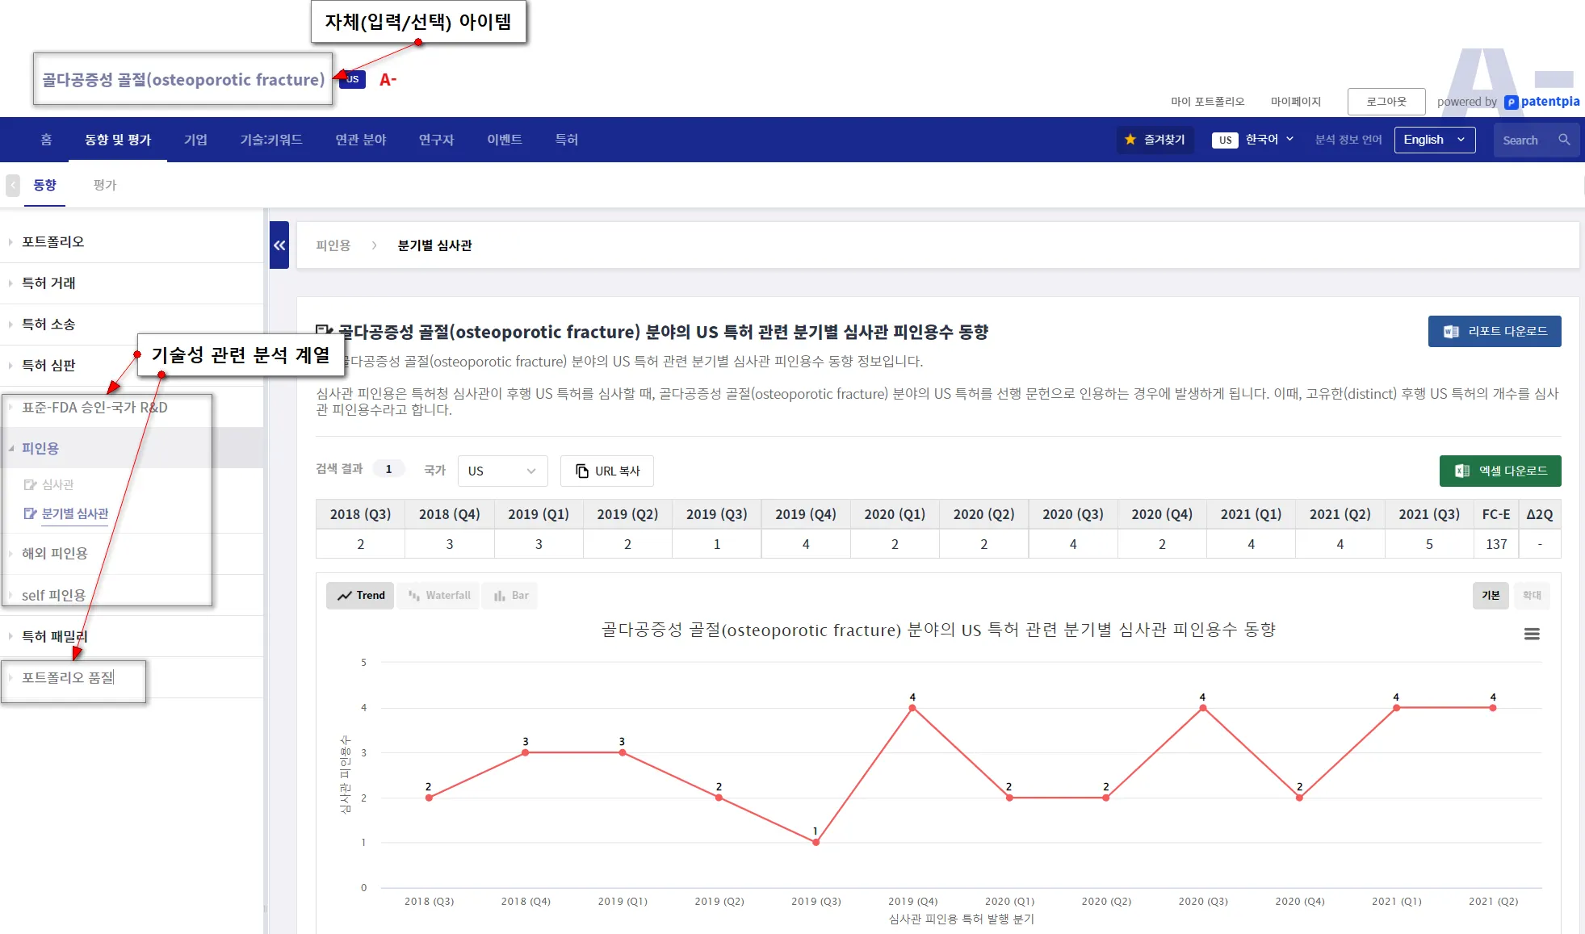Click the search magnifier icon
The image size is (1585, 934).
click(x=1564, y=140)
